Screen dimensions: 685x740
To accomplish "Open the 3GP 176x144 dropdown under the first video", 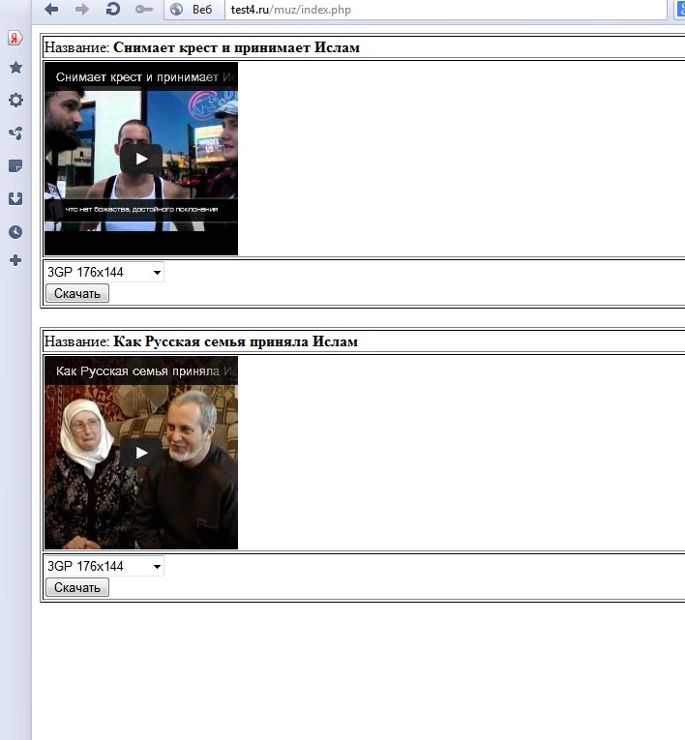I will (104, 273).
